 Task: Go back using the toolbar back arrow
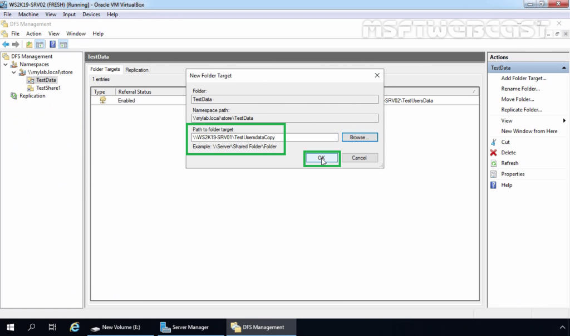(6, 45)
